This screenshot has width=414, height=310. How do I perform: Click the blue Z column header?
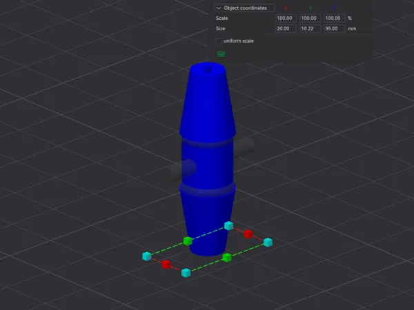334,8
